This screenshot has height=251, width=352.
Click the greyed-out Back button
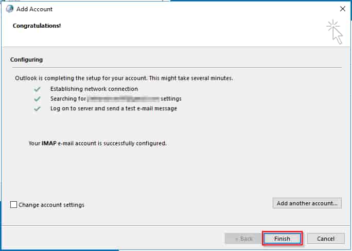[x=243, y=239]
